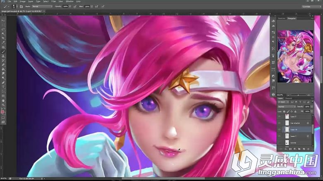Click the Layers panel scrollbar

tap(313, 130)
